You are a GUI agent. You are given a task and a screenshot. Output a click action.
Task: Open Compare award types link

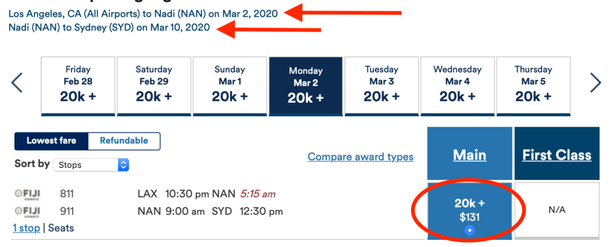coord(360,157)
